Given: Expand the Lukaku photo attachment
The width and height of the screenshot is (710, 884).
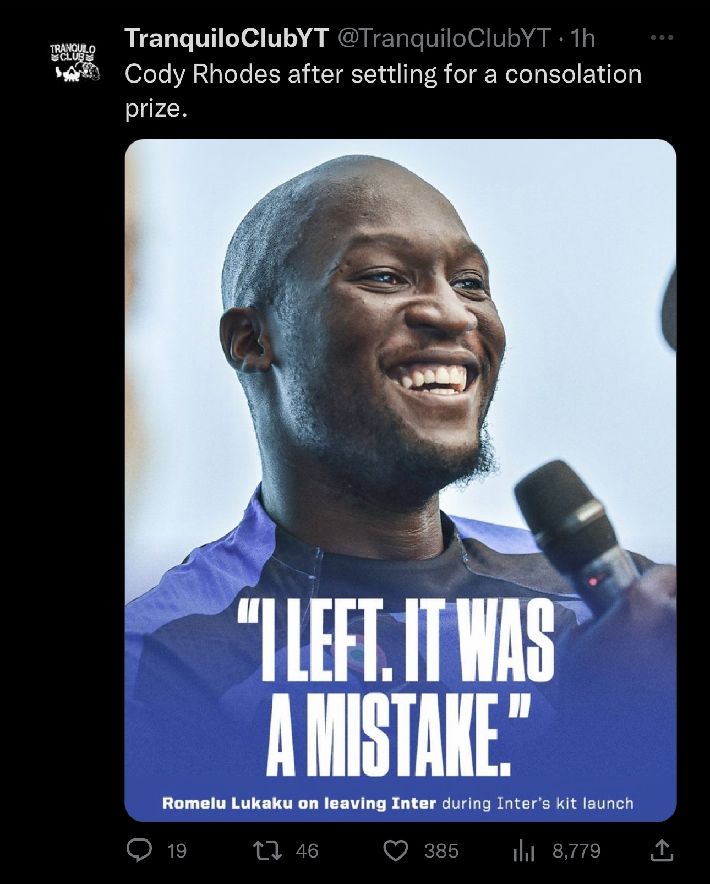Looking at the screenshot, I should [400, 480].
